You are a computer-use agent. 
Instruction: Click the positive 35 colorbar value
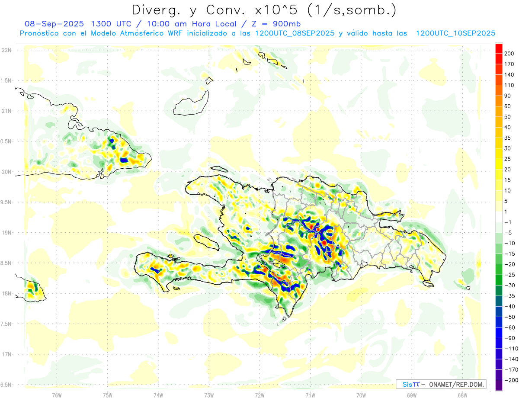tap(508, 138)
